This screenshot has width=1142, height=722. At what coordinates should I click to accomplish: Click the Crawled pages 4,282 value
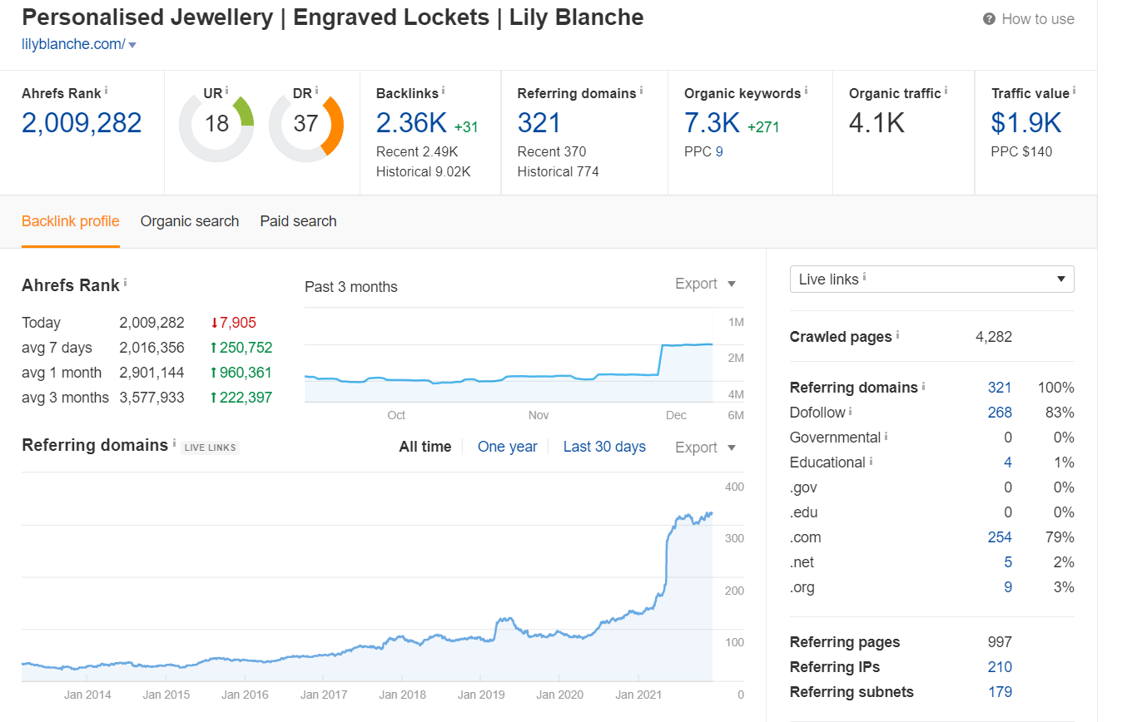(994, 337)
